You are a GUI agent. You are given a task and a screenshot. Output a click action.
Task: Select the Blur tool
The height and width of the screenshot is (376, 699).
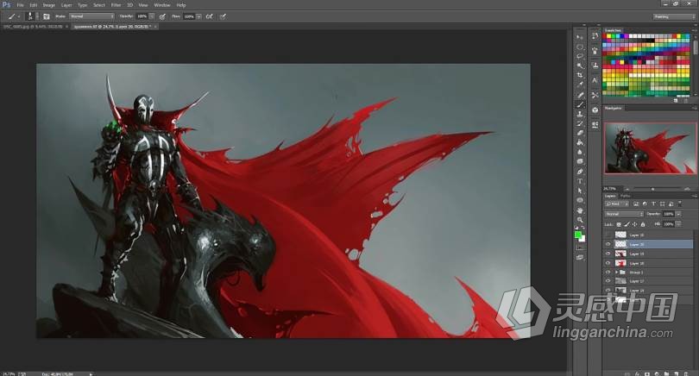[x=580, y=152]
